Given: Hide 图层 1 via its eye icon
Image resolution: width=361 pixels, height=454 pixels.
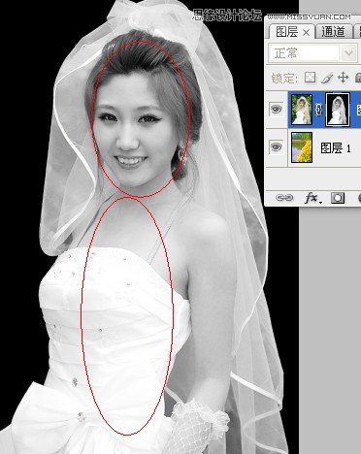Looking at the screenshot, I should coord(276,147).
